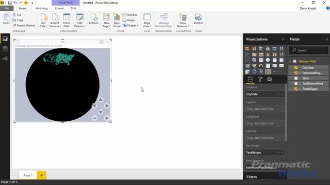
Task: Click the Format Painter command
Action: pyautogui.click(x=24, y=25)
